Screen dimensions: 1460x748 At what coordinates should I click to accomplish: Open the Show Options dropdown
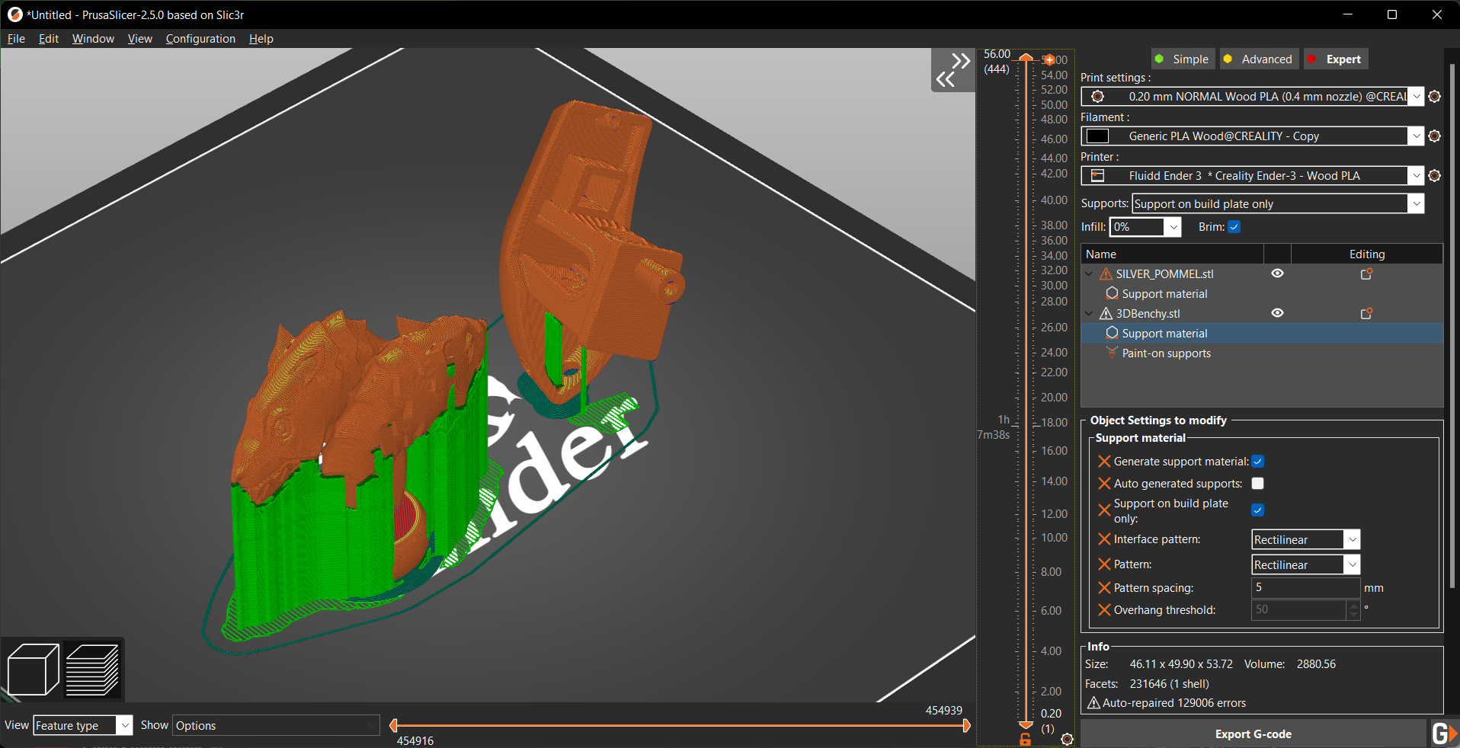coord(276,726)
